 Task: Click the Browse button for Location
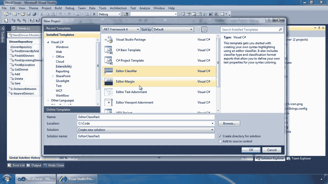point(229,123)
